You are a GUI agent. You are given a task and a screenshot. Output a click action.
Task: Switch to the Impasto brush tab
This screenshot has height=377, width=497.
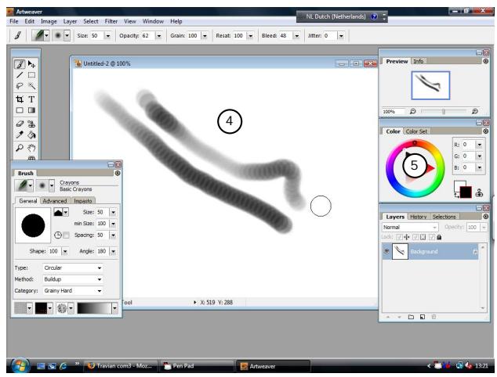[x=83, y=201]
